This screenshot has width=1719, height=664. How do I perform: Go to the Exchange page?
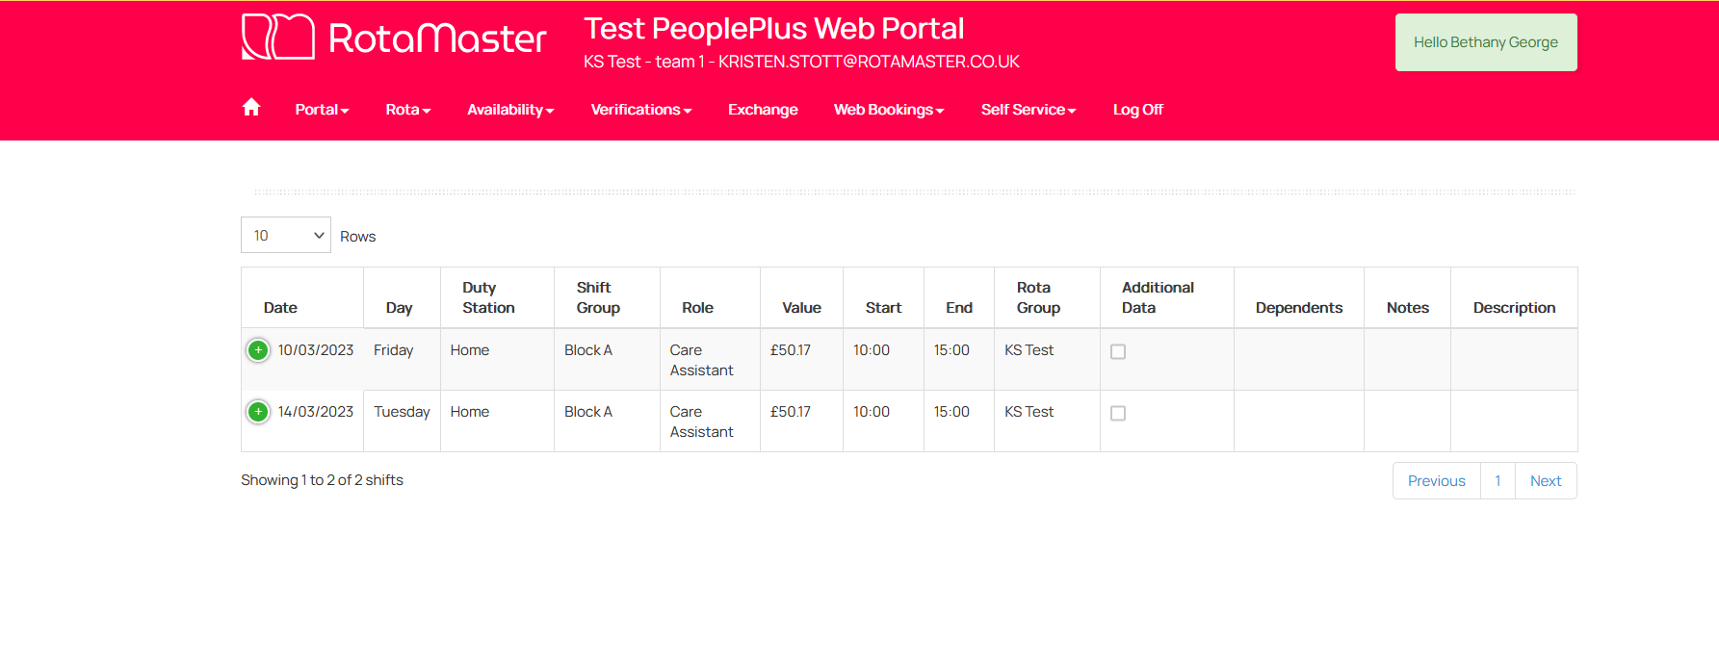coord(763,110)
